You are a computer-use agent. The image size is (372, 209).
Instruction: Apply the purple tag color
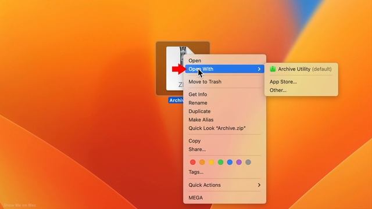tap(239, 162)
